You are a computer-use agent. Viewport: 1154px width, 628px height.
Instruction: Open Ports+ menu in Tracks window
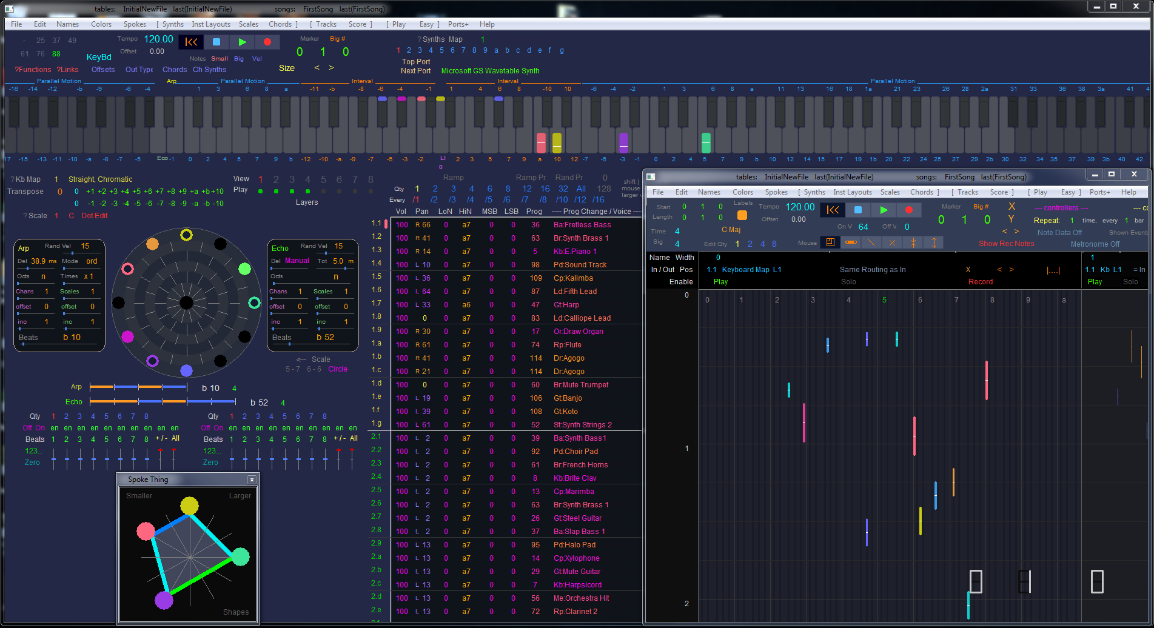point(1099,192)
